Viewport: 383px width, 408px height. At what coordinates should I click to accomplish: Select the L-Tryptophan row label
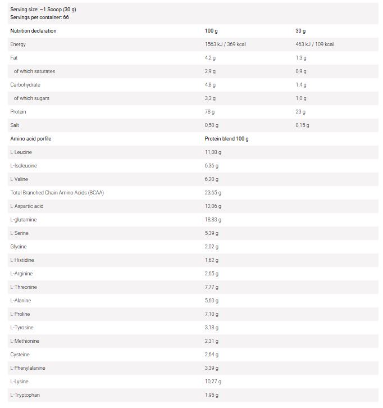[x=25, y=395]
